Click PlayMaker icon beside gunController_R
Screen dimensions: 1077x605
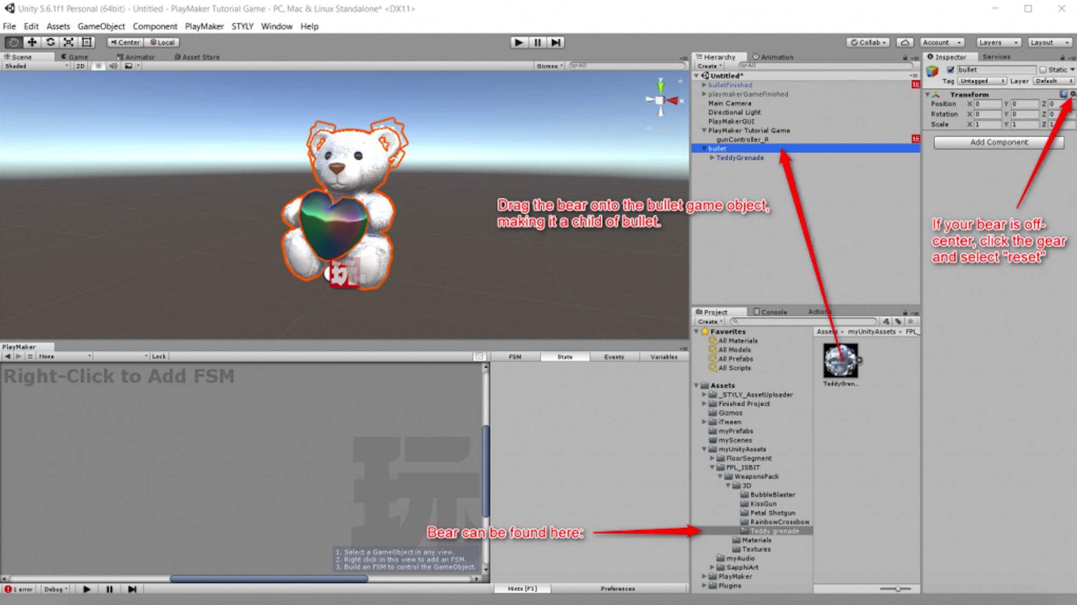tap(915, 139)
